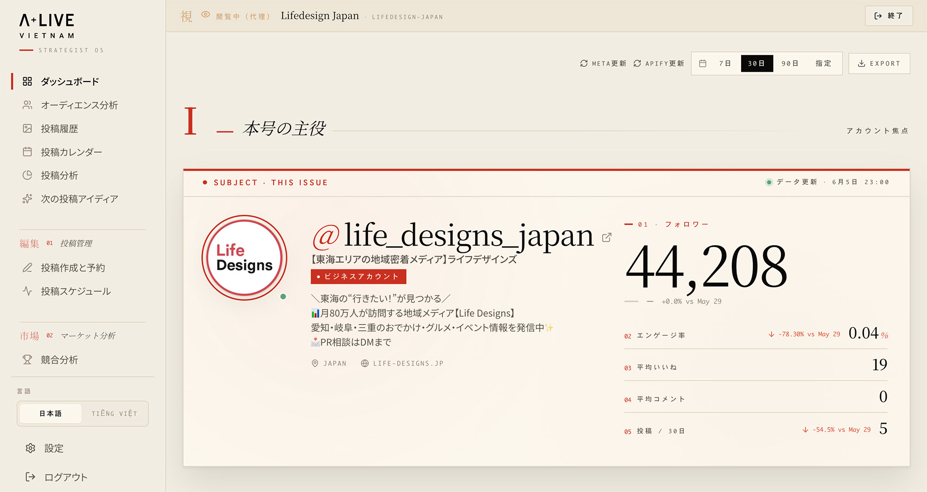Screen dimensions: 927x492
Task: Click the エンゲージ率 value 0.04%
Action: coord(868,333)
